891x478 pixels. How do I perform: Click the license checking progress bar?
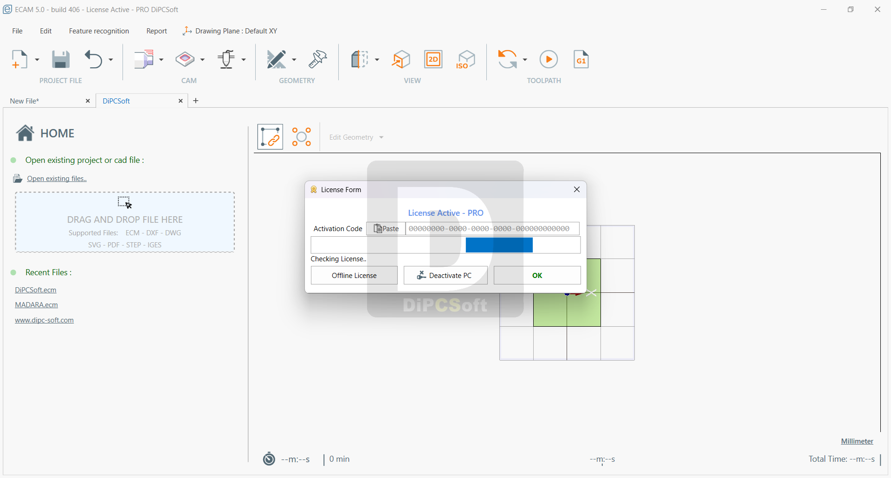tap(445, 245)
